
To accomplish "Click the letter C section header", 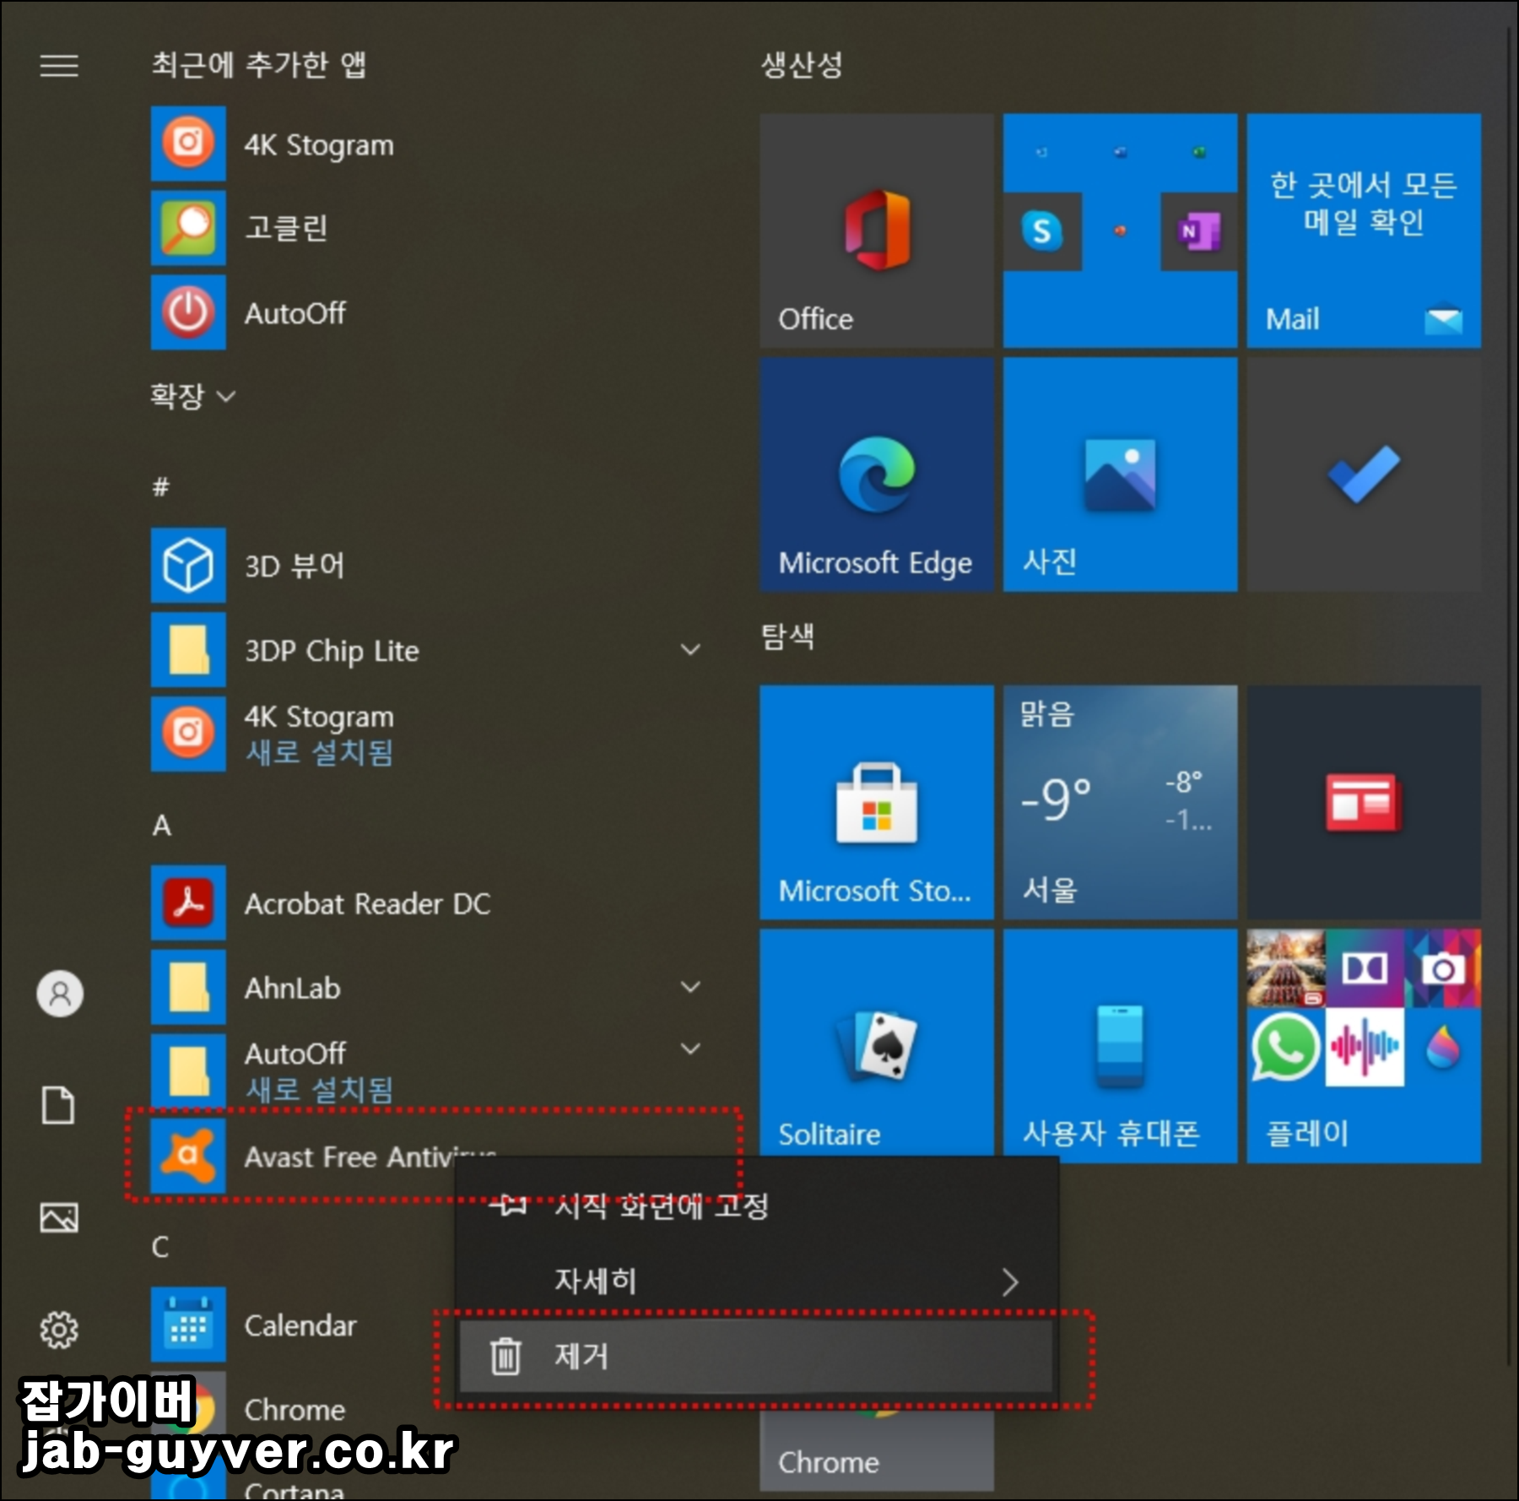I will pyautogui.click(x=160, y=1247).
